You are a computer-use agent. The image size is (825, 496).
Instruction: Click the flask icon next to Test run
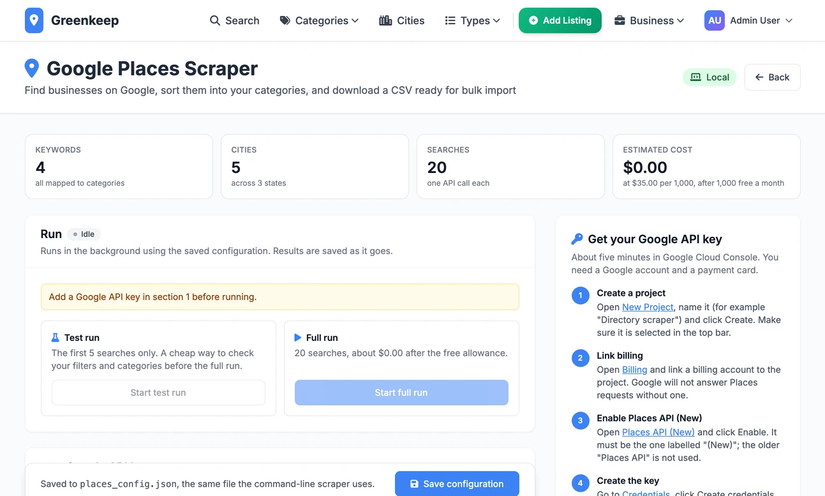56,338
